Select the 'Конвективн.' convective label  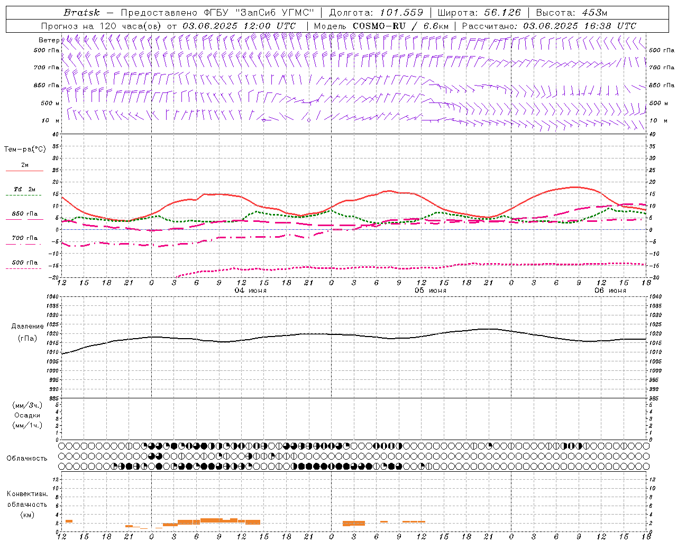[27, 494]
